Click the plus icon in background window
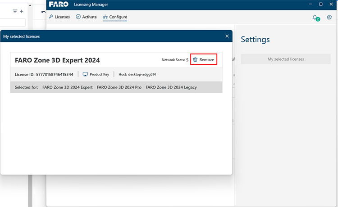338x207 pixels. click(x=21, y=11)
